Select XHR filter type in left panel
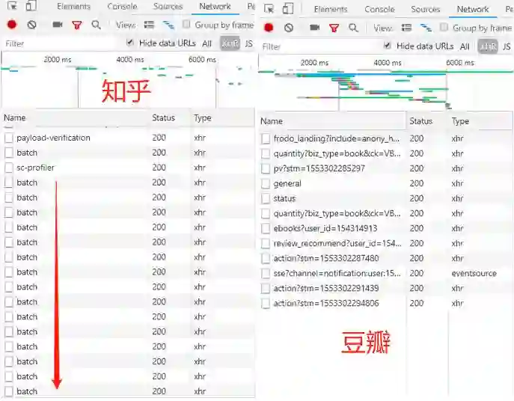The height and width of the screenshot is (401, 514). pos(230,43)
